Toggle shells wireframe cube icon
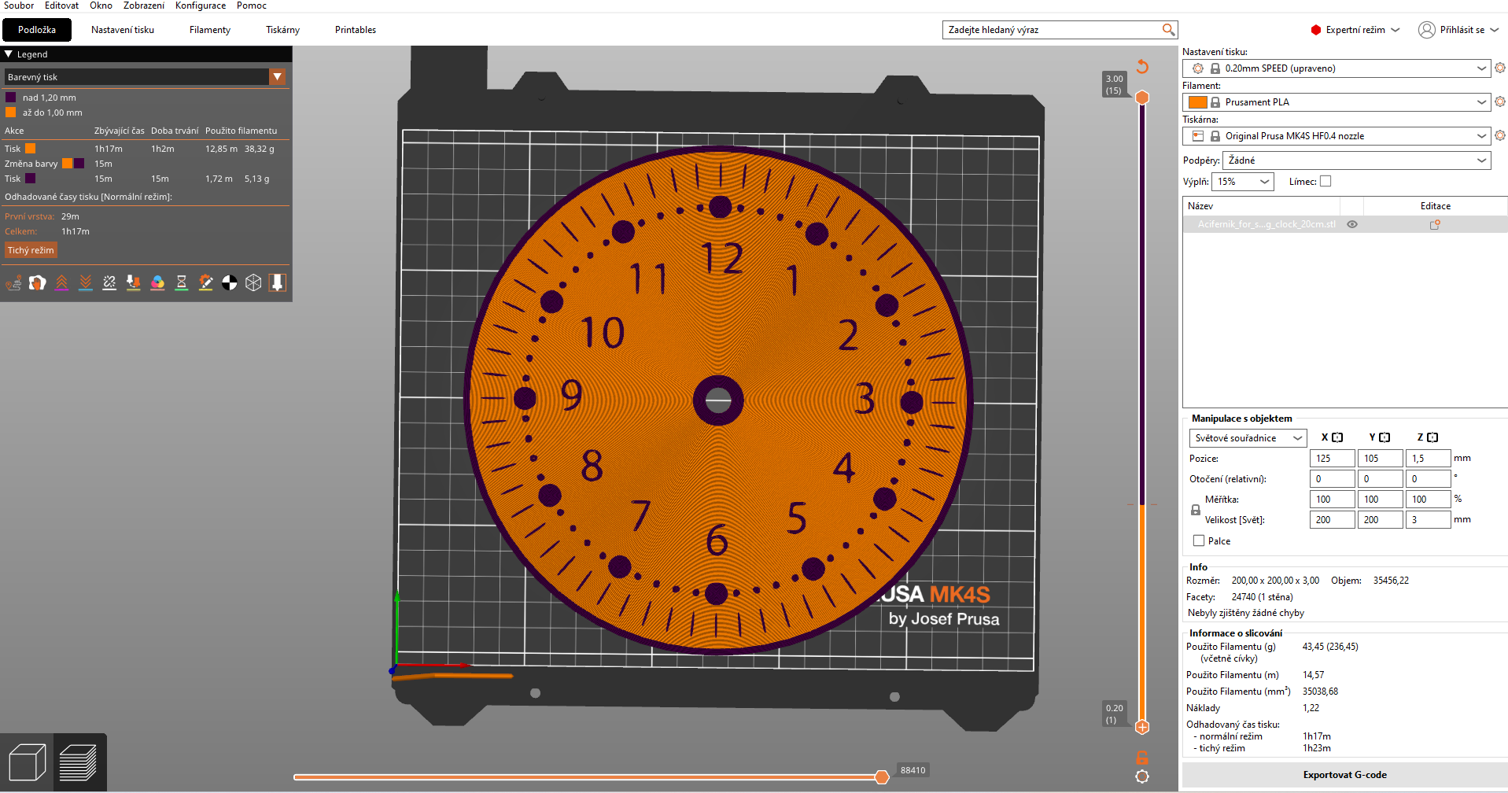The image size is (1508, 793). tap(253, 283)
